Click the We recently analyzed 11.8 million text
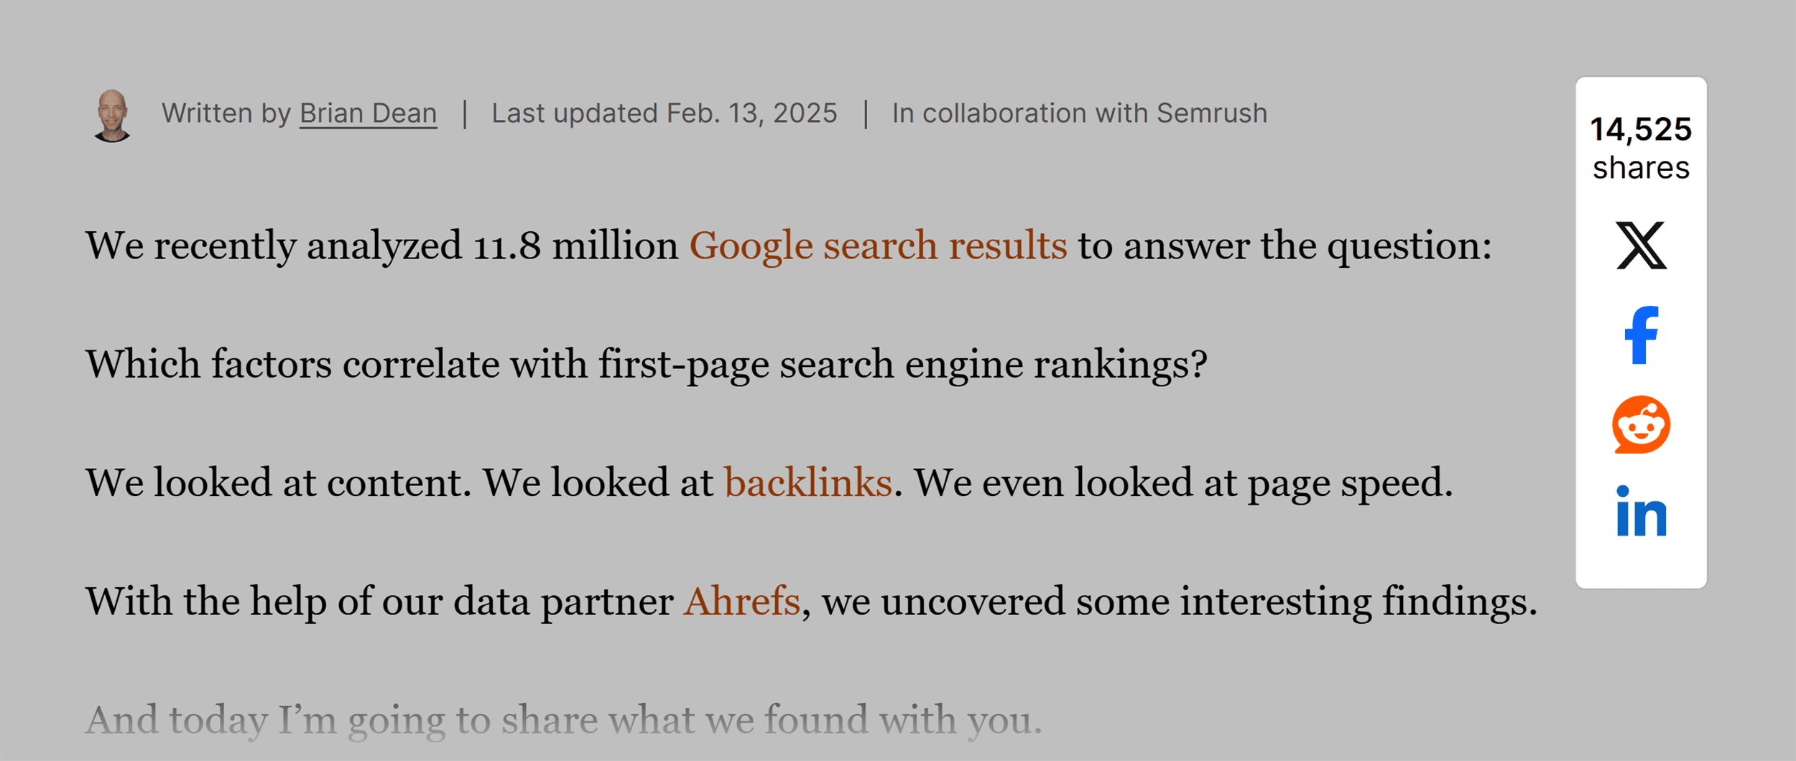This screenshot has height=761, width=1796. [382, 246]
